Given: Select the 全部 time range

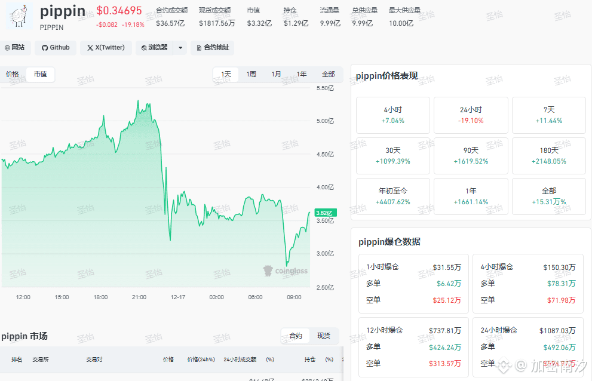Looking at the screenshot, I should [x=328, y=75].
